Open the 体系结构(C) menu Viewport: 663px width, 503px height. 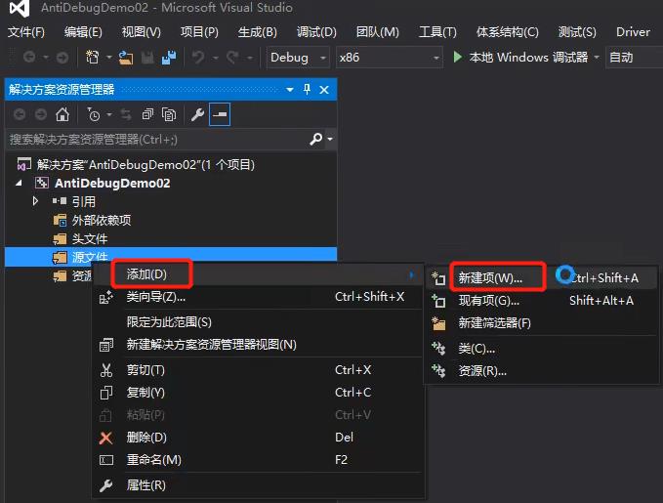[x=508, y=32]
